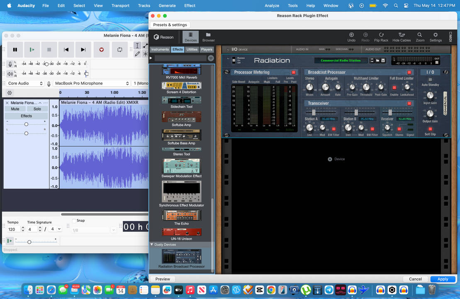The height and width of the screenshot is (299, 460).
Task: Select the Scream 4 Distortion device
Action: click(x=182, y=88)
